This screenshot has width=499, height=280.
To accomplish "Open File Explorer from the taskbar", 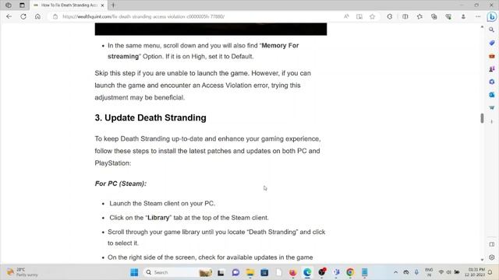I will (x=250, y=272).
